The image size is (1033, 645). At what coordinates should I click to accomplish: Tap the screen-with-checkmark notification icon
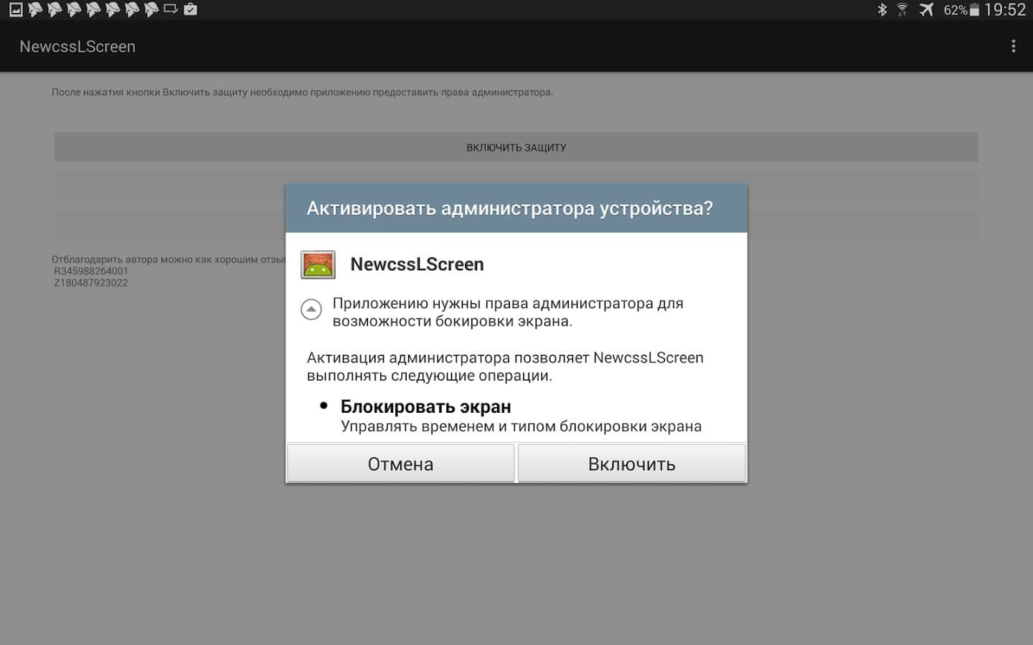tap(171, 10)
